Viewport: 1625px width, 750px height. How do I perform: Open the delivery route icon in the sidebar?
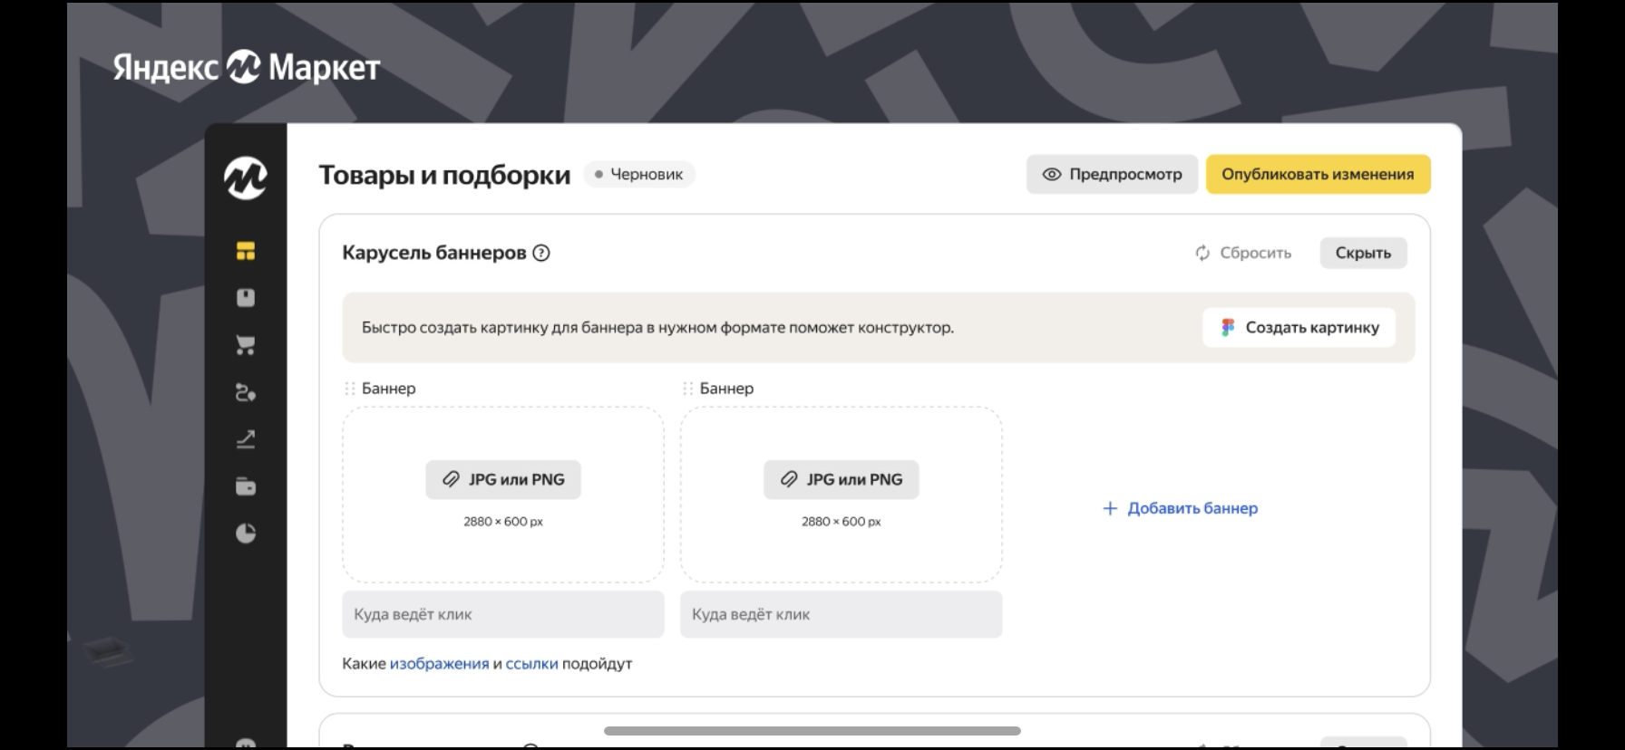246,392
